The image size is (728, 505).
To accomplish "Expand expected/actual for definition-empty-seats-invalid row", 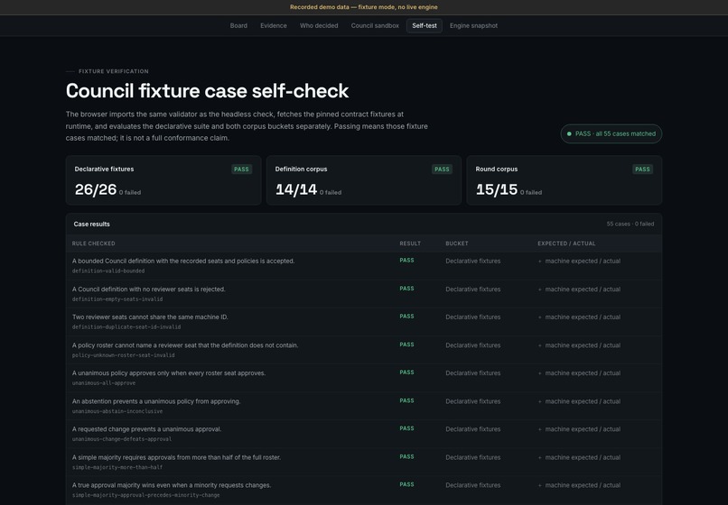I will point(579,289).
